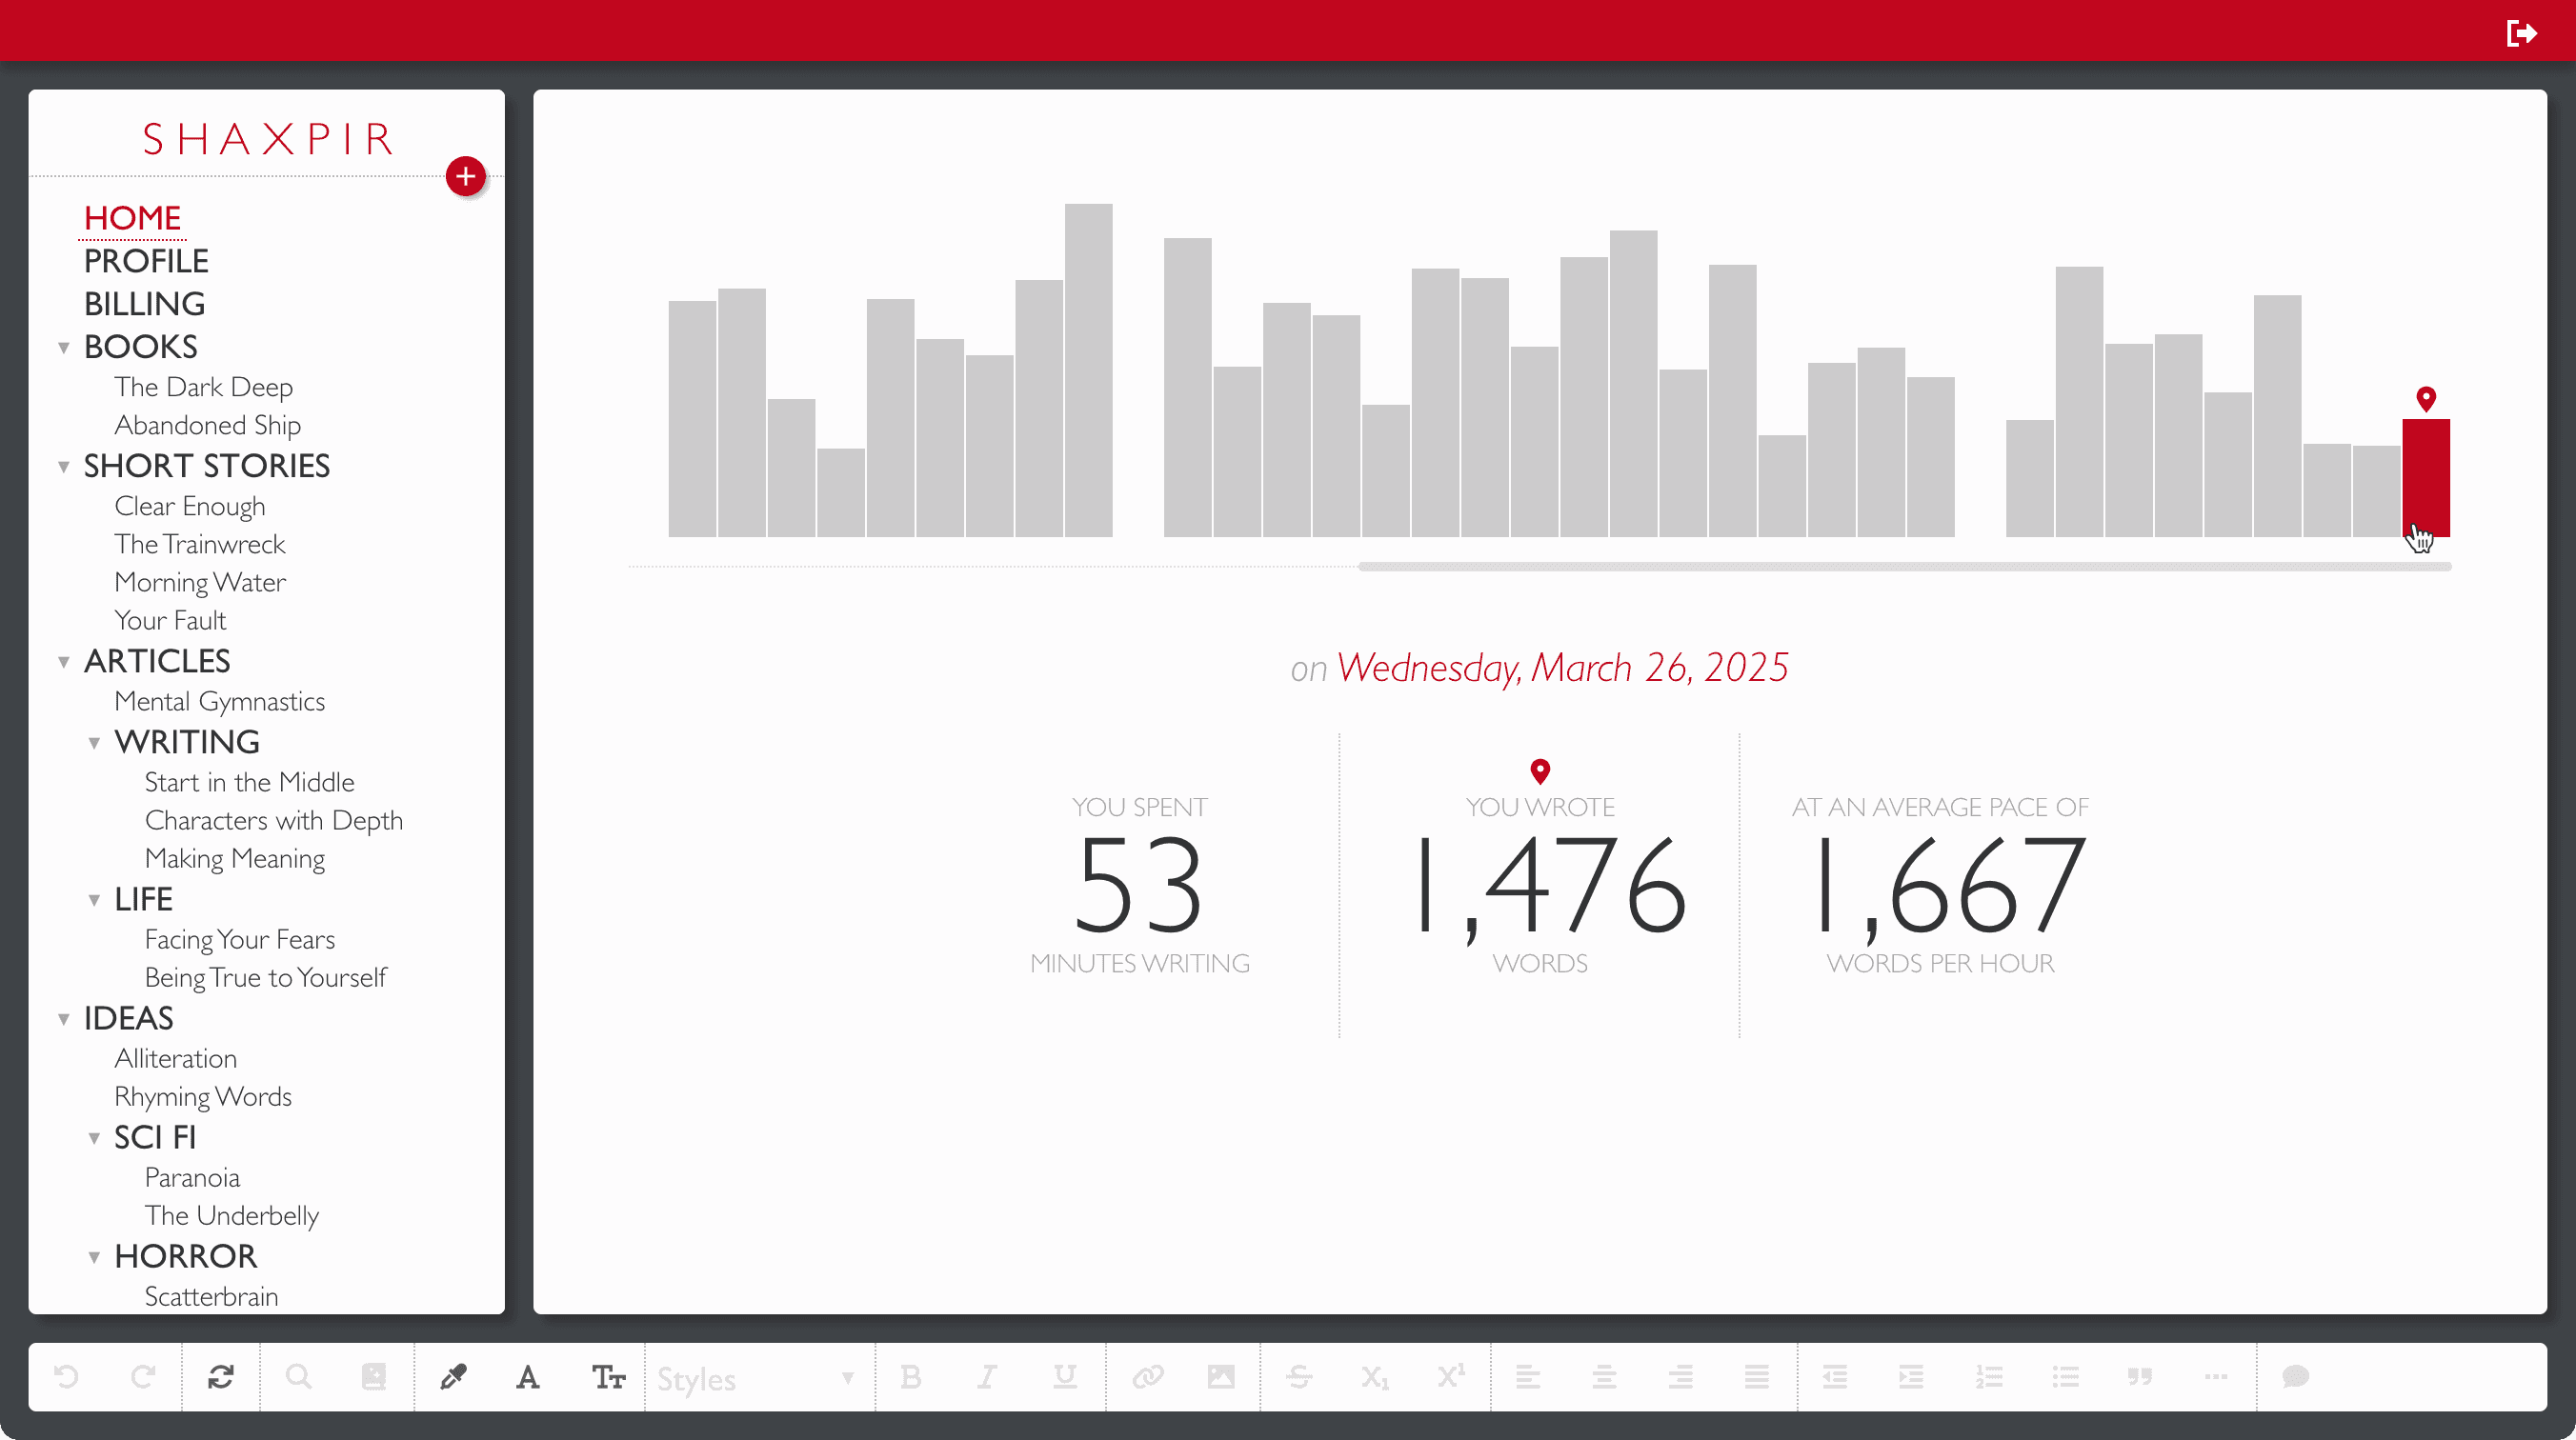The width and height of the screenshot is (2576, 1440).
Task: Toggle underline formatting
Action: click(1063, 1377)
